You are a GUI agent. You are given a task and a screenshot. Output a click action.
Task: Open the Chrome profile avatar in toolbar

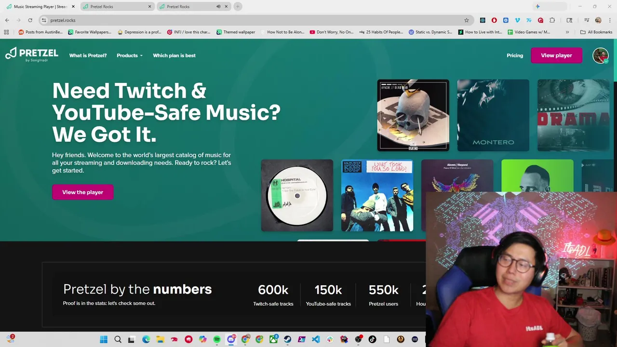click(598, 20)
